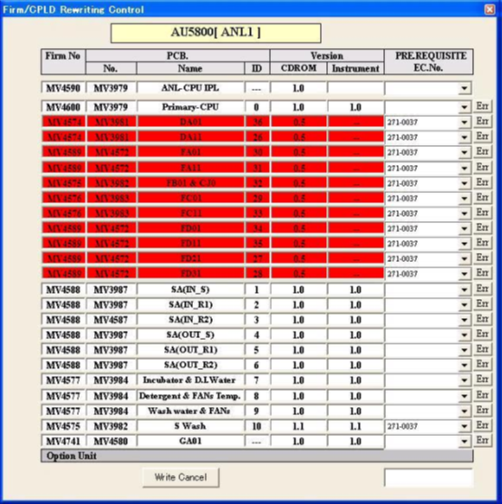Screen dimensions: 502x504
Task: Click Err button for Wash water & FANs
Action: click(x=482, y=410)
